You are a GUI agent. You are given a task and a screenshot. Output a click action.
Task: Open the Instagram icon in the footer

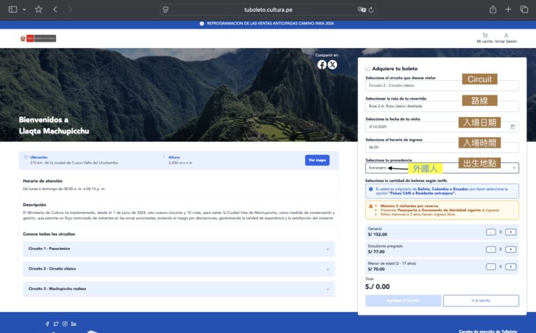65,324
